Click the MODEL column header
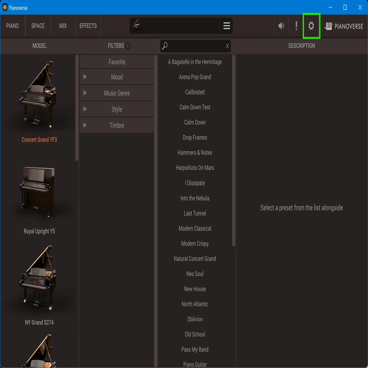 39,46
